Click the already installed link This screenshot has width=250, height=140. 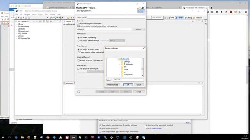157,128
